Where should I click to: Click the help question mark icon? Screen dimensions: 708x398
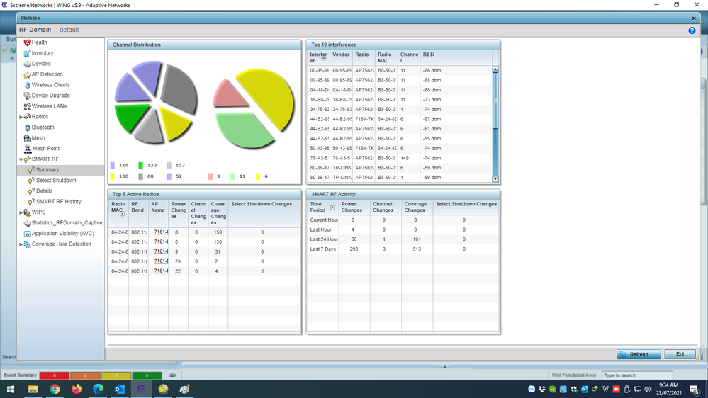pyautogui.click(x=692, y=30)
